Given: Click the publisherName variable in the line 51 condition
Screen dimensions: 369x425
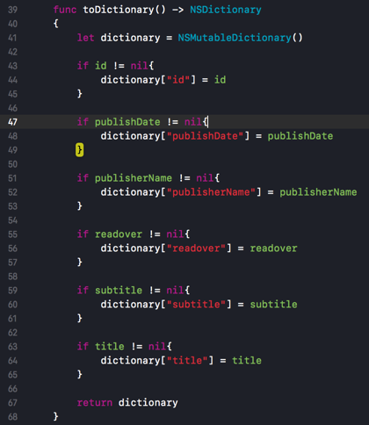Looking at the screenshot, I should point(134,178).
